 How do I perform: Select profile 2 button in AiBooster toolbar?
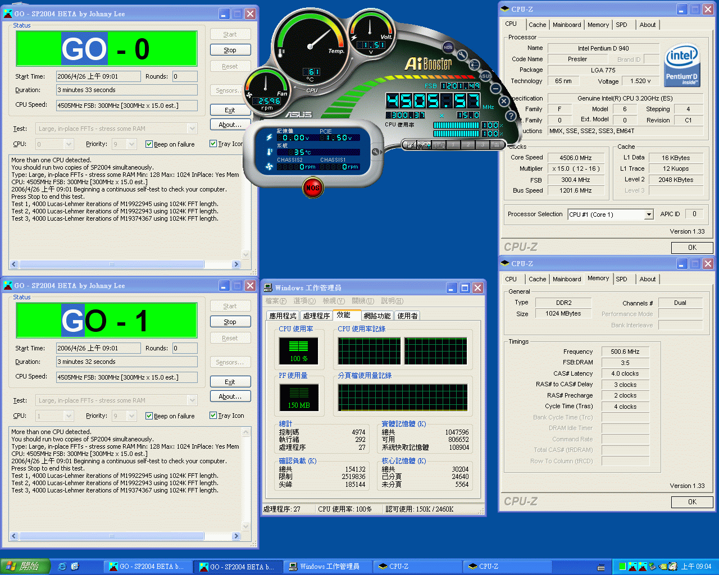point(467,145)
